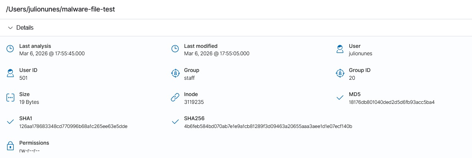Click the Inode number 3119235
Screen dimensions: 472x158
point(194,102)
